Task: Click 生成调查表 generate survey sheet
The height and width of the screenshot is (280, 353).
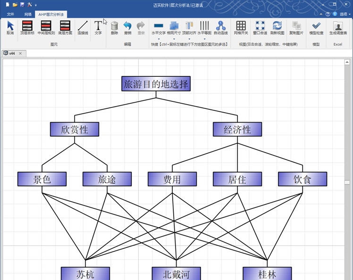Action: coord(338,27)
